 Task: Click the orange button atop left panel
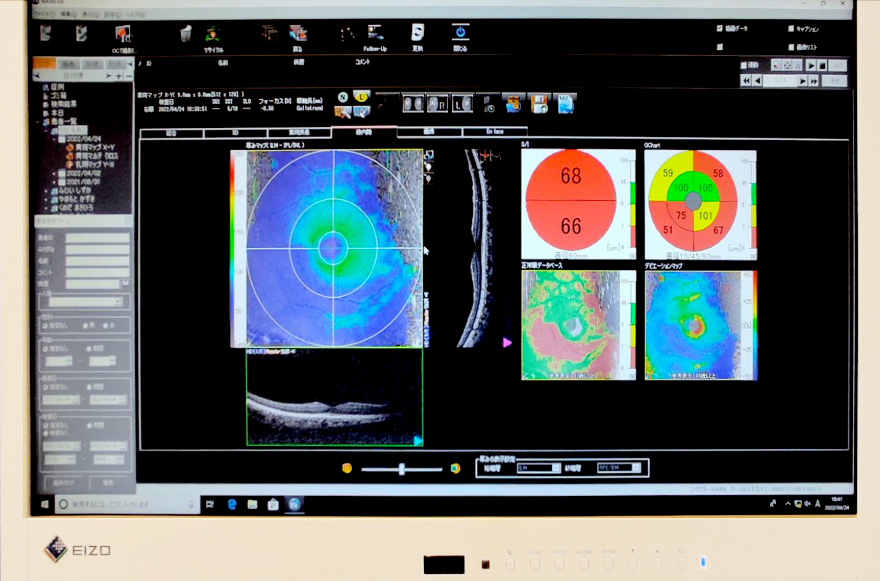pos(44,63)
